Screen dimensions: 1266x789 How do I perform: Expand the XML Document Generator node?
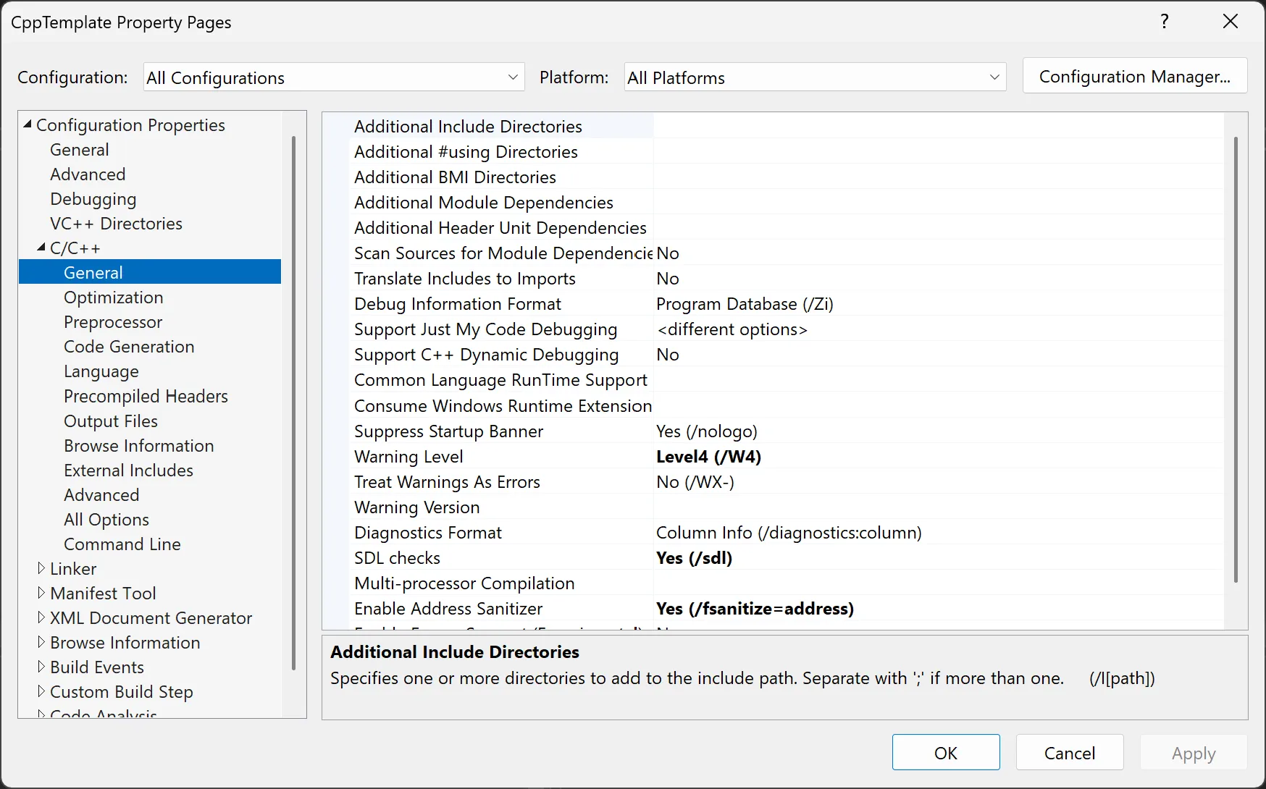41,618
